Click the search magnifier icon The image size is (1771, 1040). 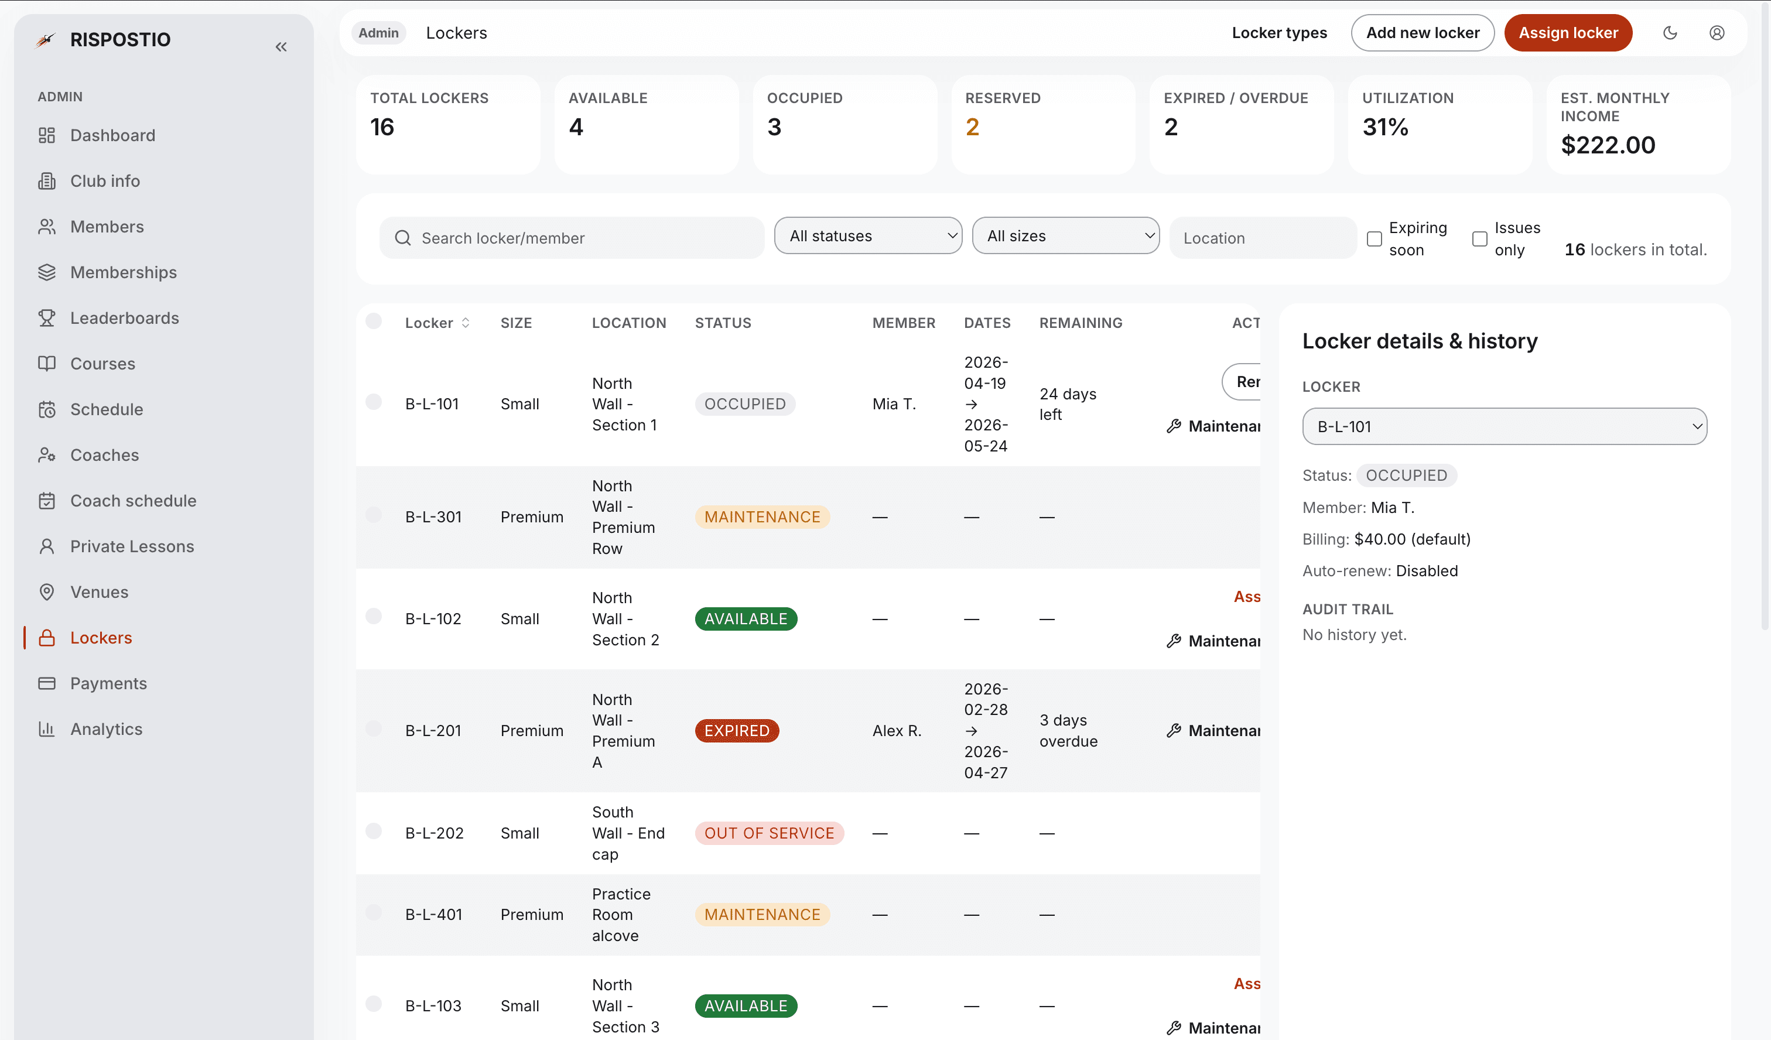(403, 238)
